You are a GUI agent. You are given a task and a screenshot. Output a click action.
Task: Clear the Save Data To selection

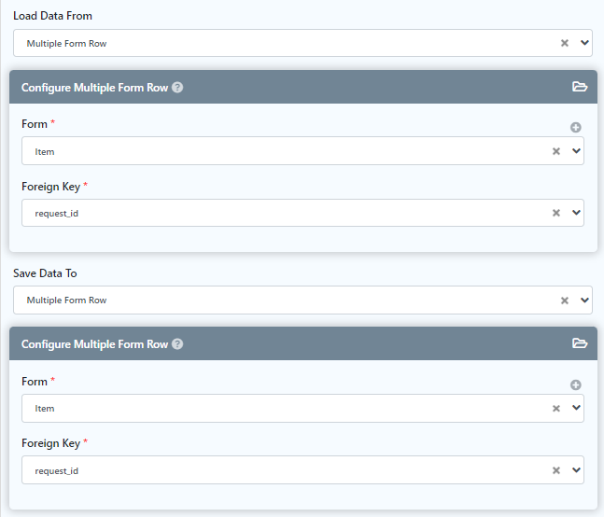[x=564, y=300]
